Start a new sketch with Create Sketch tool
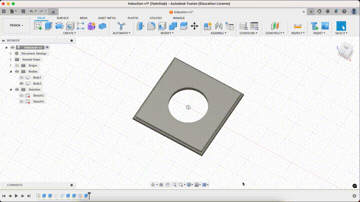 coord(38,26)
